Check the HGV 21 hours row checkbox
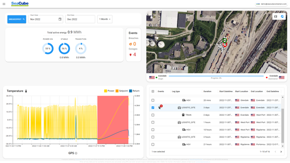The width and height of the screenshot is (290, 163). coord(153,144)
